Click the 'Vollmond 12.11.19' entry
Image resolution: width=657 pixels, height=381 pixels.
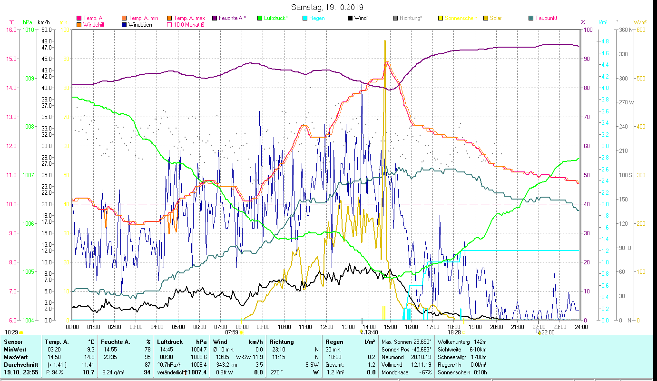[407, 365]
